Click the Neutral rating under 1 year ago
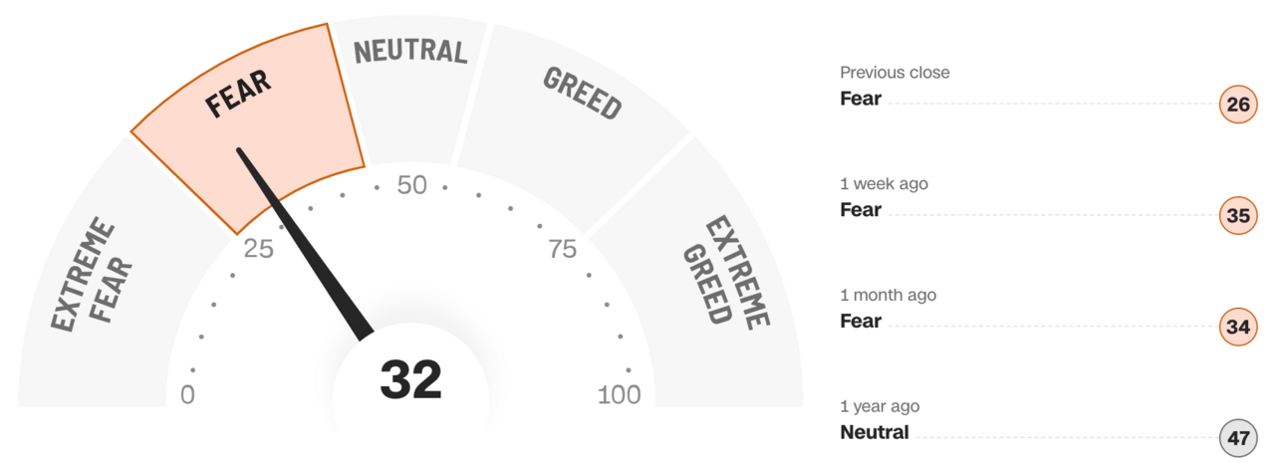Image resolution: width=1287 pixels, height=463 pixels. pos(875,432)
